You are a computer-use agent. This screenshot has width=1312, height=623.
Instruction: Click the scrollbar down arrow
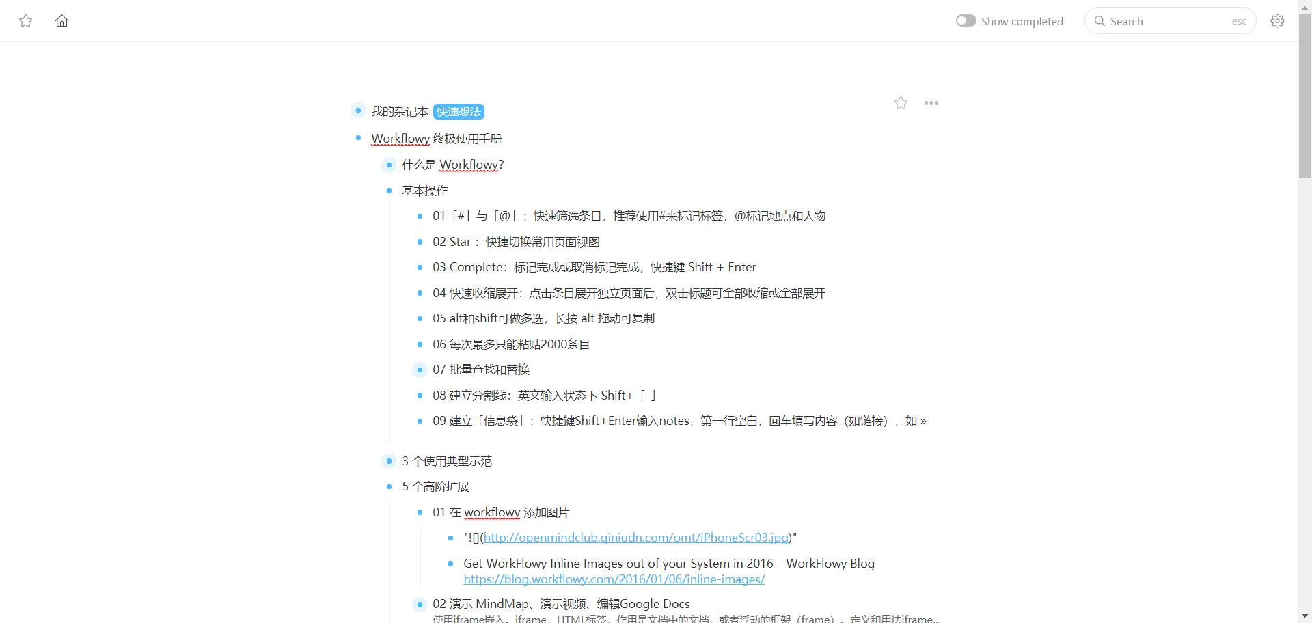(1304, 617)
